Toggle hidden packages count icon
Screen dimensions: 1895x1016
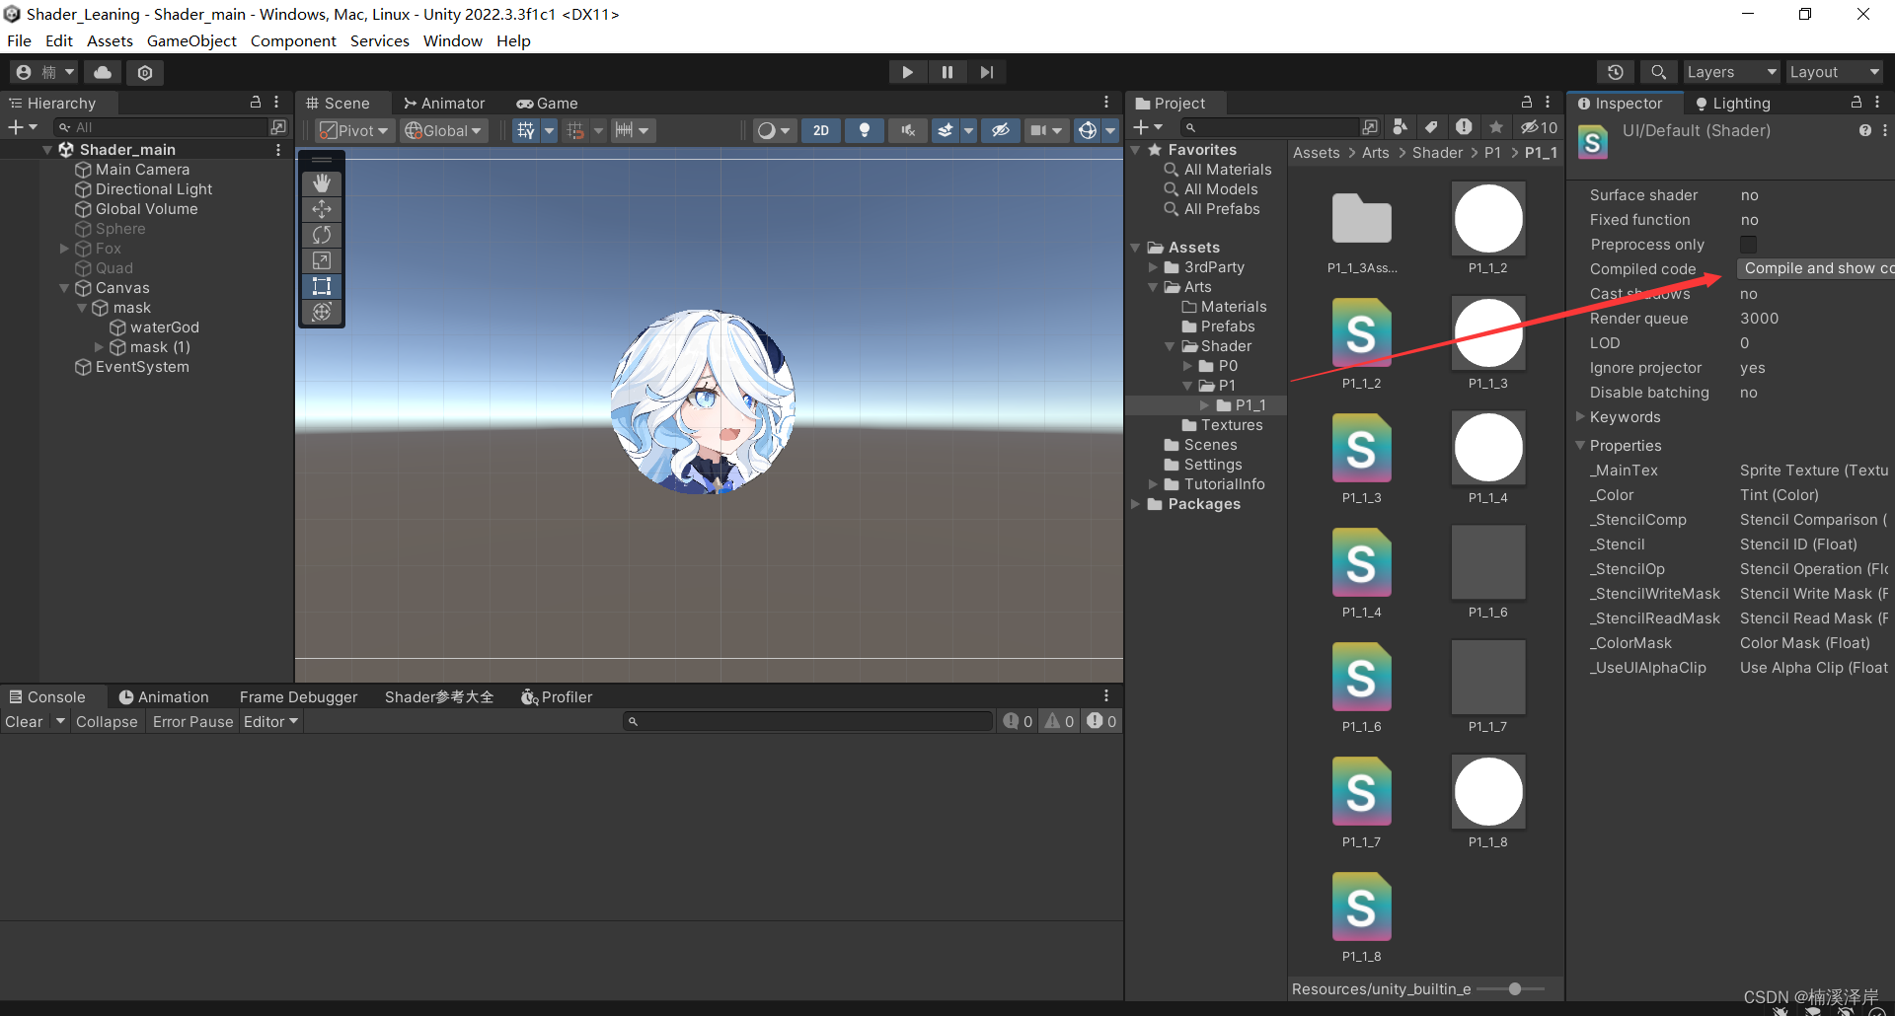click(1539, 127)
